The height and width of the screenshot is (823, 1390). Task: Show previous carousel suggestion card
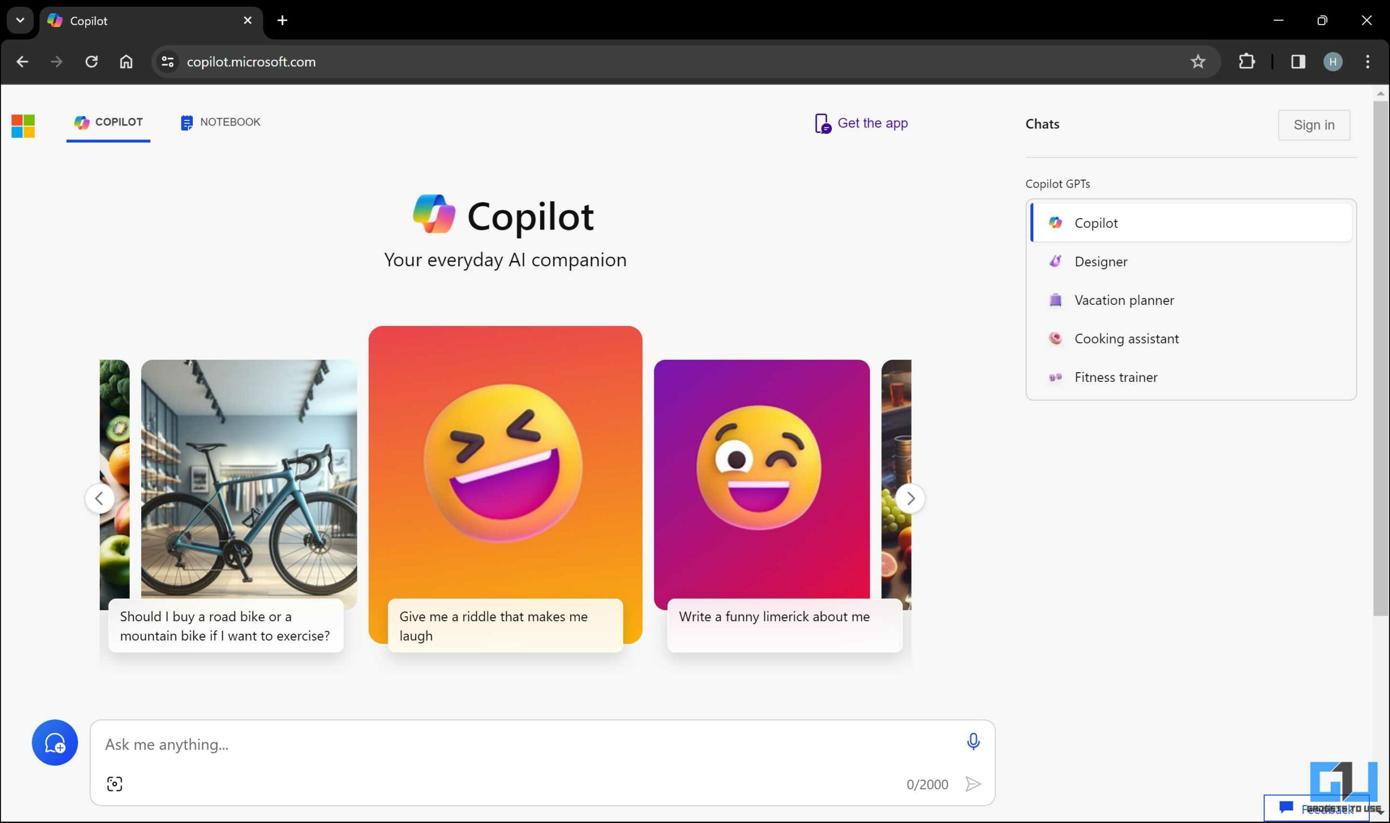tap(99, 498)
